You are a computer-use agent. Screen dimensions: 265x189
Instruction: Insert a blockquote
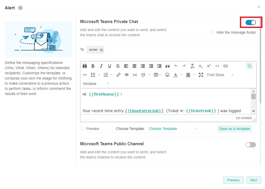[167, 66]
